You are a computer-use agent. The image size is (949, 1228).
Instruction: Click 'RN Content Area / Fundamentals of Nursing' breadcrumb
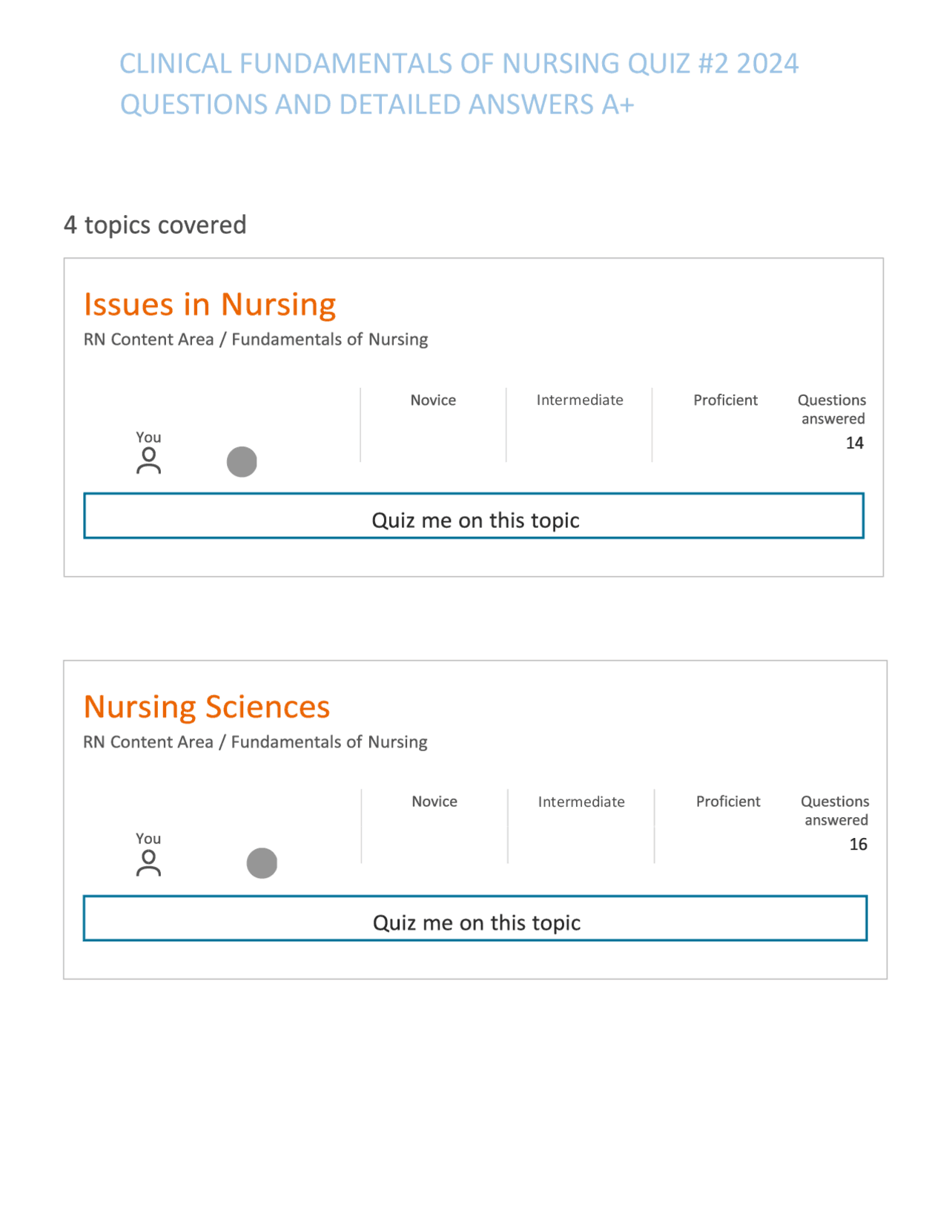[256, 339]
